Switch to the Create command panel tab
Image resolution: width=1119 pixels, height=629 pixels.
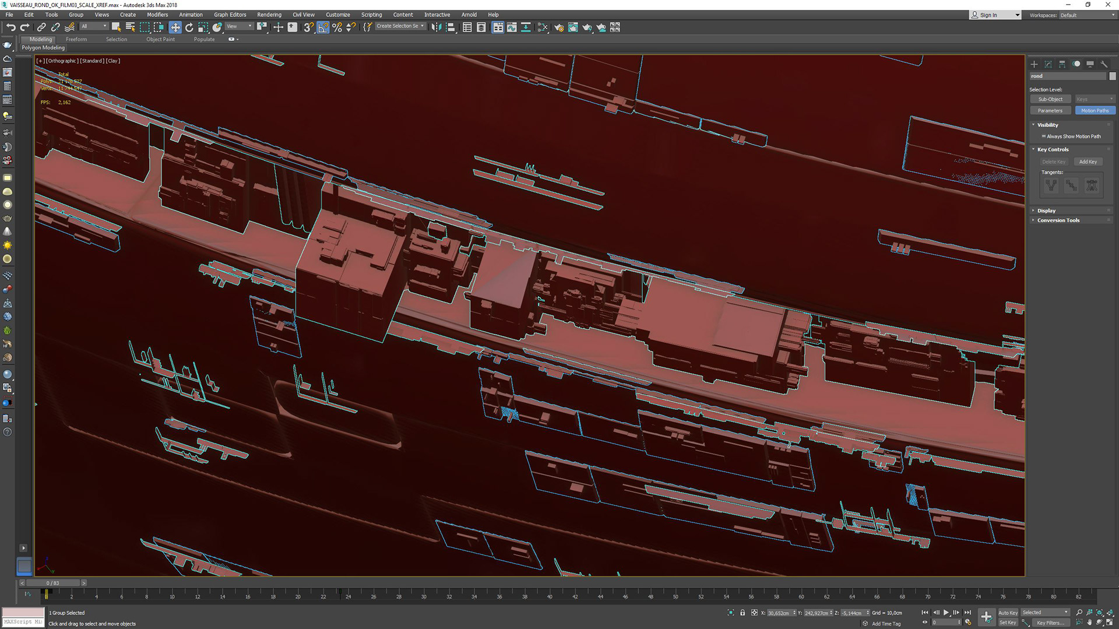coord(1034,64)
